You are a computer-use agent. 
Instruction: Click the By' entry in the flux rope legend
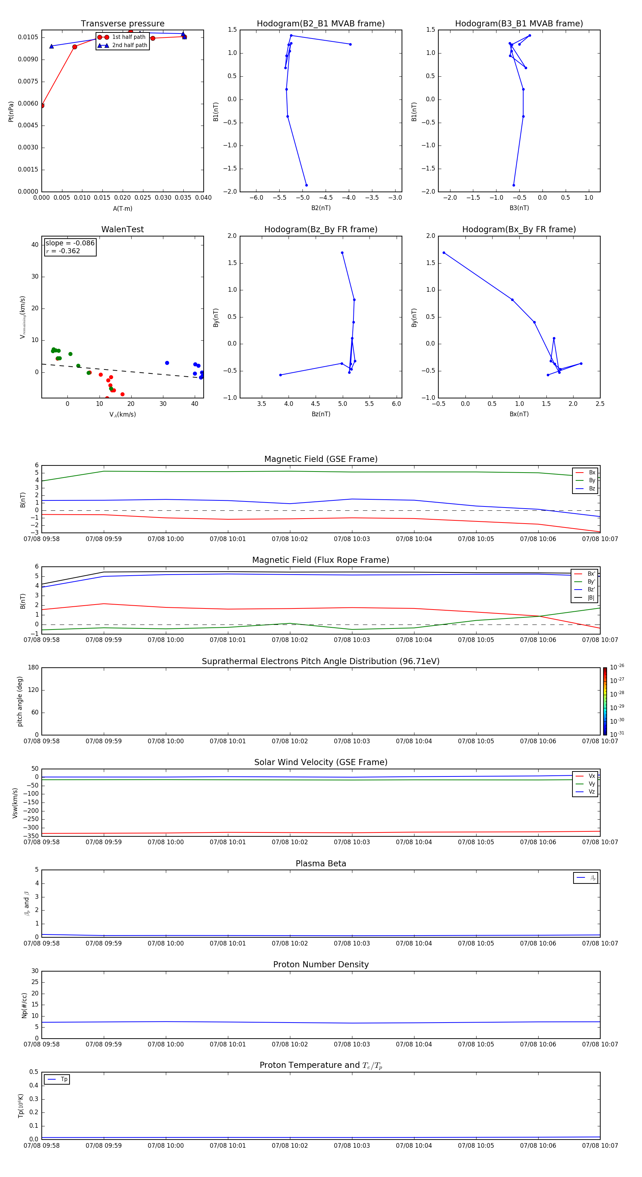click(585, 582)
